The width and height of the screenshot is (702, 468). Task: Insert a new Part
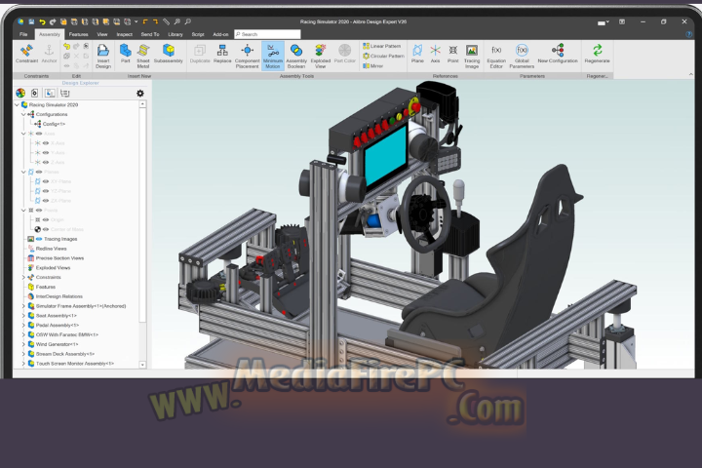click(x=126, y=54)
